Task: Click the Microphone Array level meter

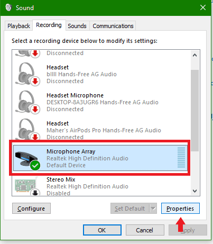Action: 181,157
